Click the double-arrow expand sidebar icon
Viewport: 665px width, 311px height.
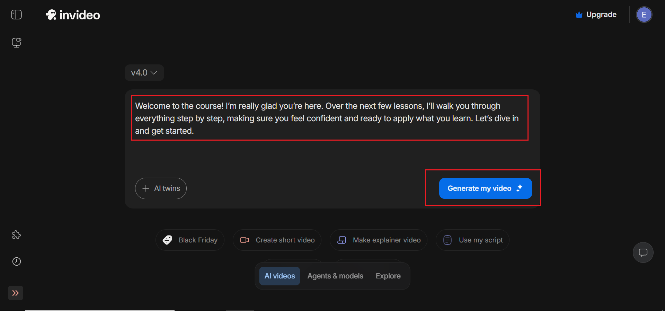16,293
